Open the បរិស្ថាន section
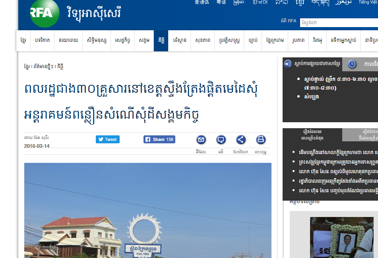378x258 pixels. [x=180, y=41]
